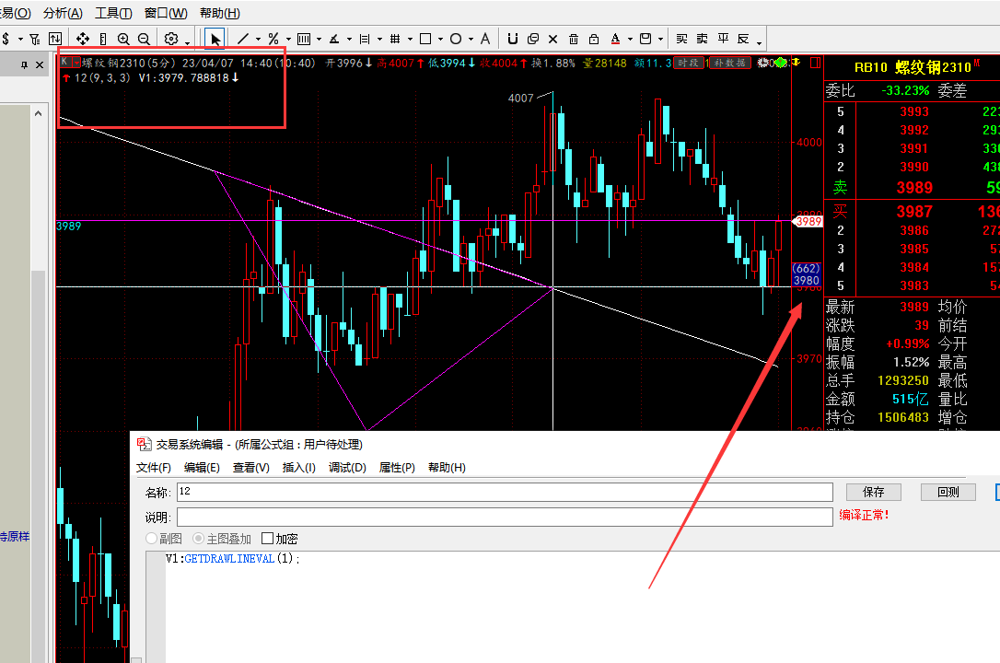Select the percent retracement drawing tool
Screen dimensions: 1000x663
[273, 39]
